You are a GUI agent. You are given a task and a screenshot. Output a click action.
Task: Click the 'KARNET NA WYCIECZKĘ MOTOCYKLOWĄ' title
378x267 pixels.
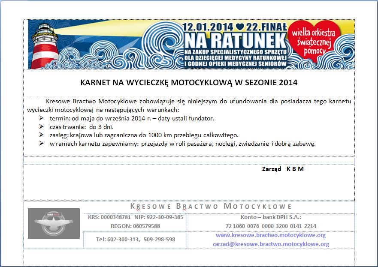tap(189, 82)
